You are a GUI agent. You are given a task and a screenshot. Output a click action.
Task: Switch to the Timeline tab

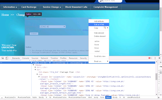tap(54, 58)
